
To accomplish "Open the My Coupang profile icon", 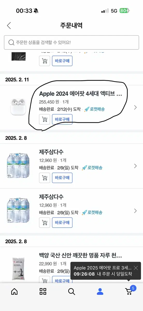I will 100,291.
